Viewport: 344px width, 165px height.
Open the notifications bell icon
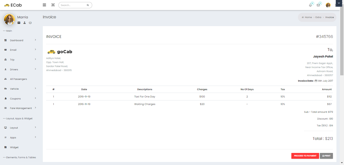(310, 5)
